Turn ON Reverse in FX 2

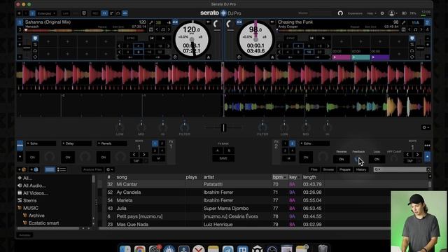(341, 159)
